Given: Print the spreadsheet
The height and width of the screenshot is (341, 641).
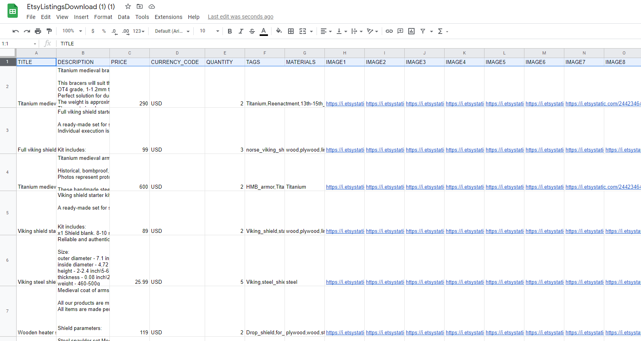Looking at the screenshot, I should (38, 31).
